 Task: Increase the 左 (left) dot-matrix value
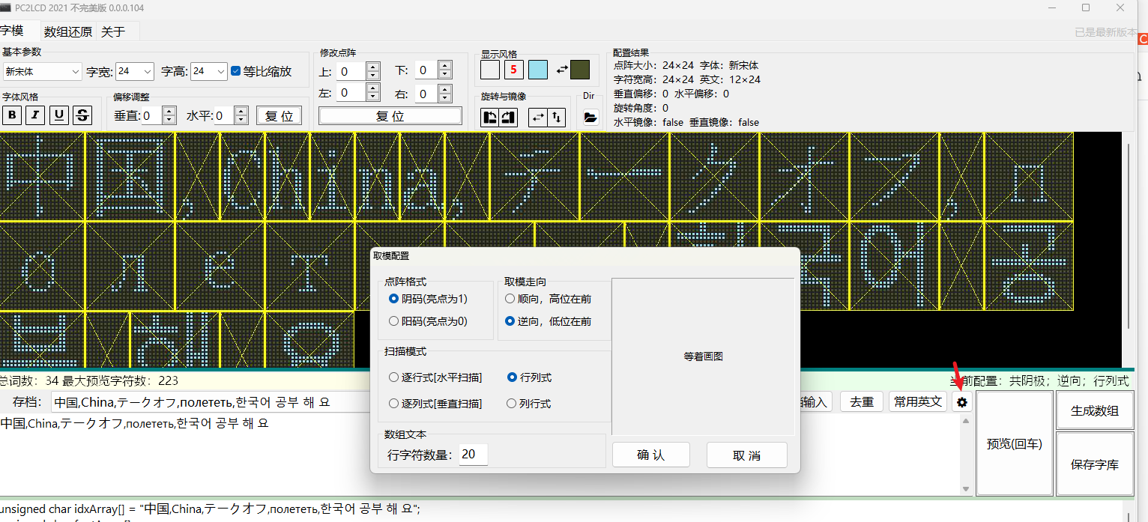tap(373, 88)
